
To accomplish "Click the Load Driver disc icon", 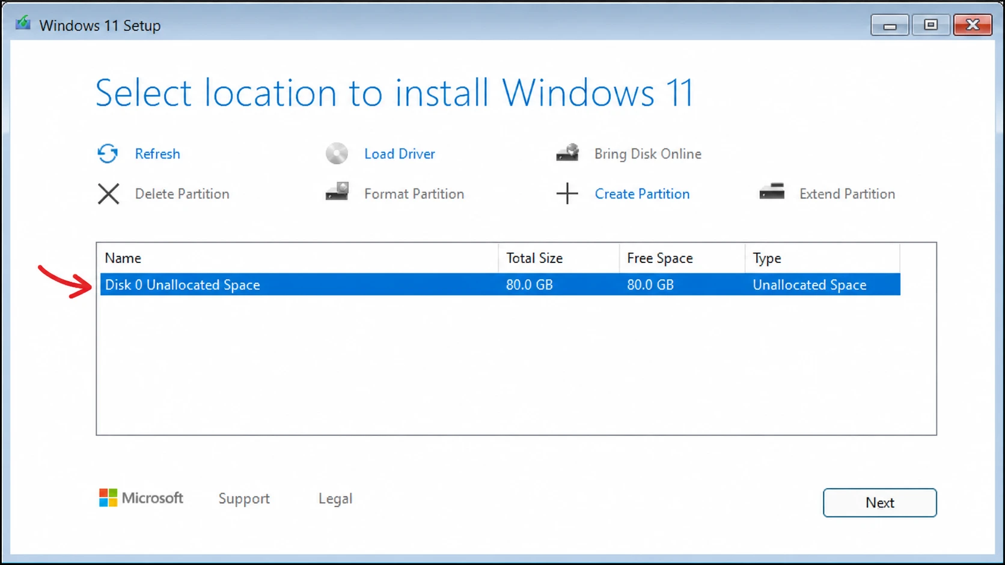I will 337,154.
